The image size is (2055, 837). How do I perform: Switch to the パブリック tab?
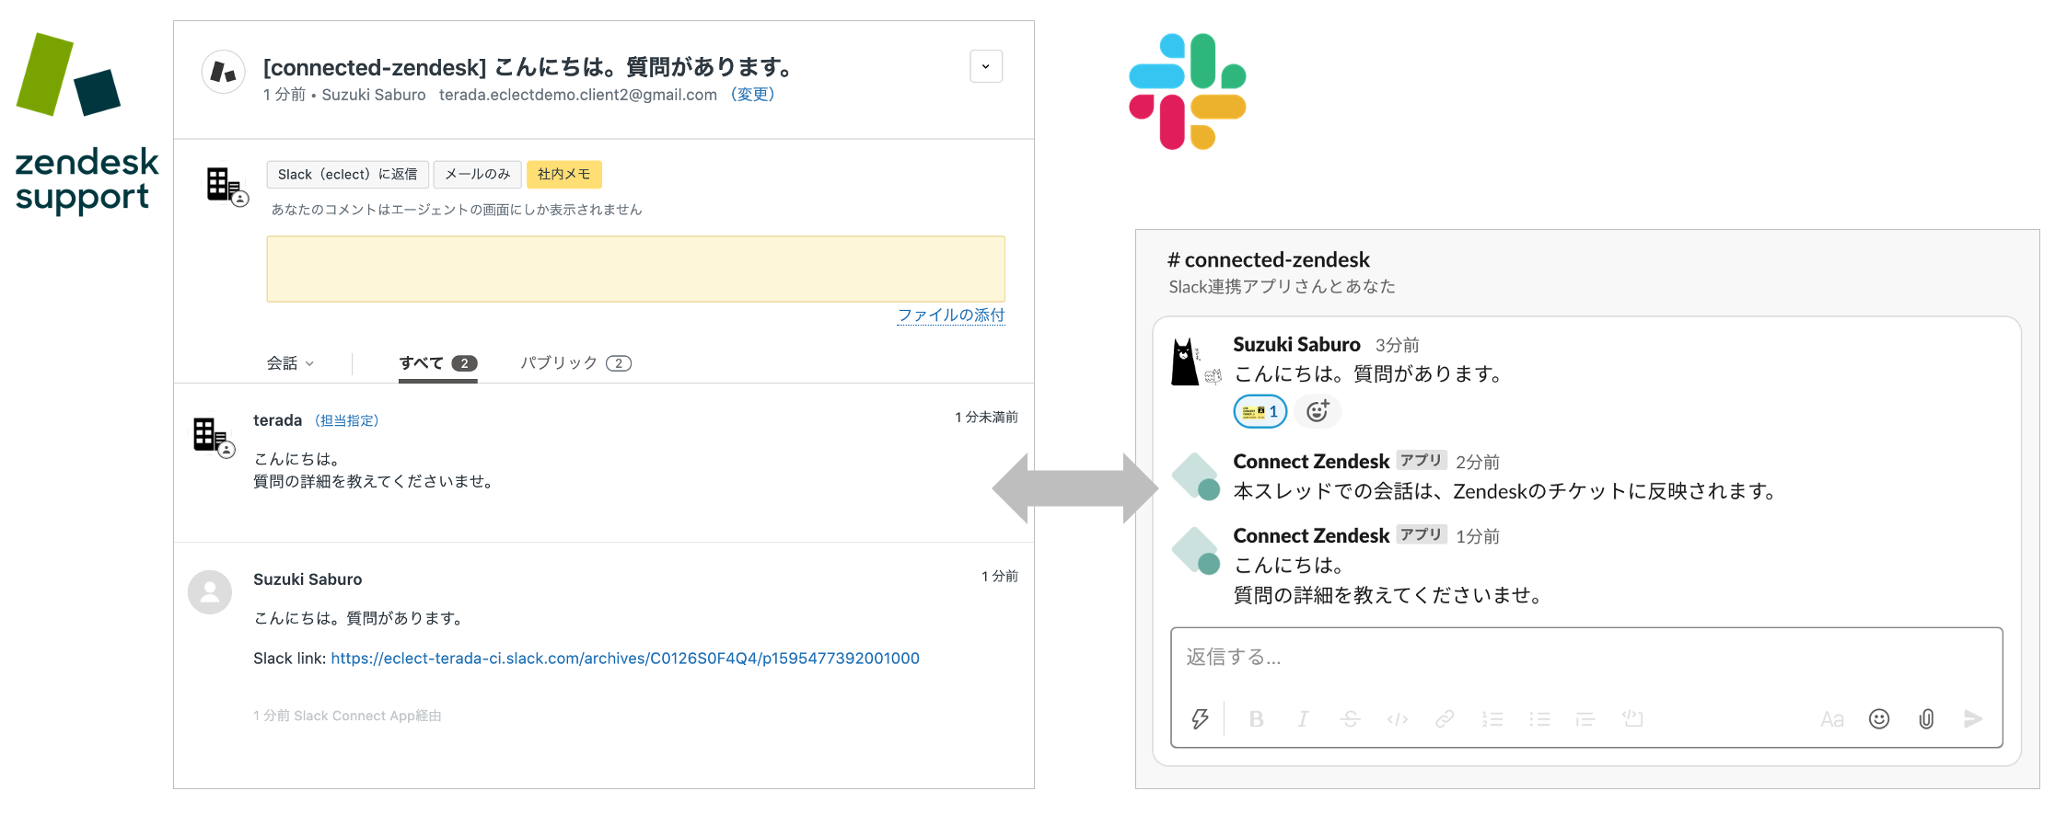(575, 363)
